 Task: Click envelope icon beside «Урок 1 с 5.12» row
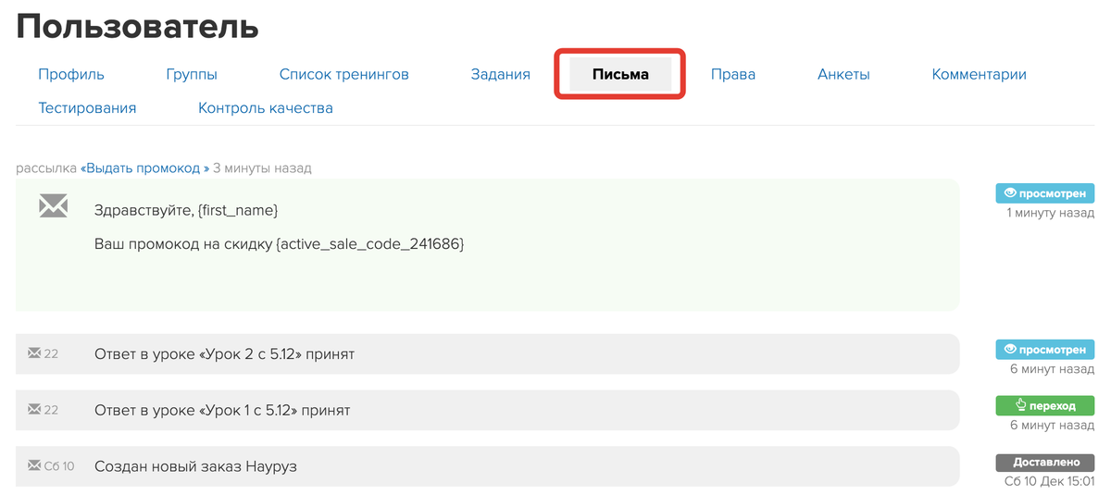point(34,409)
